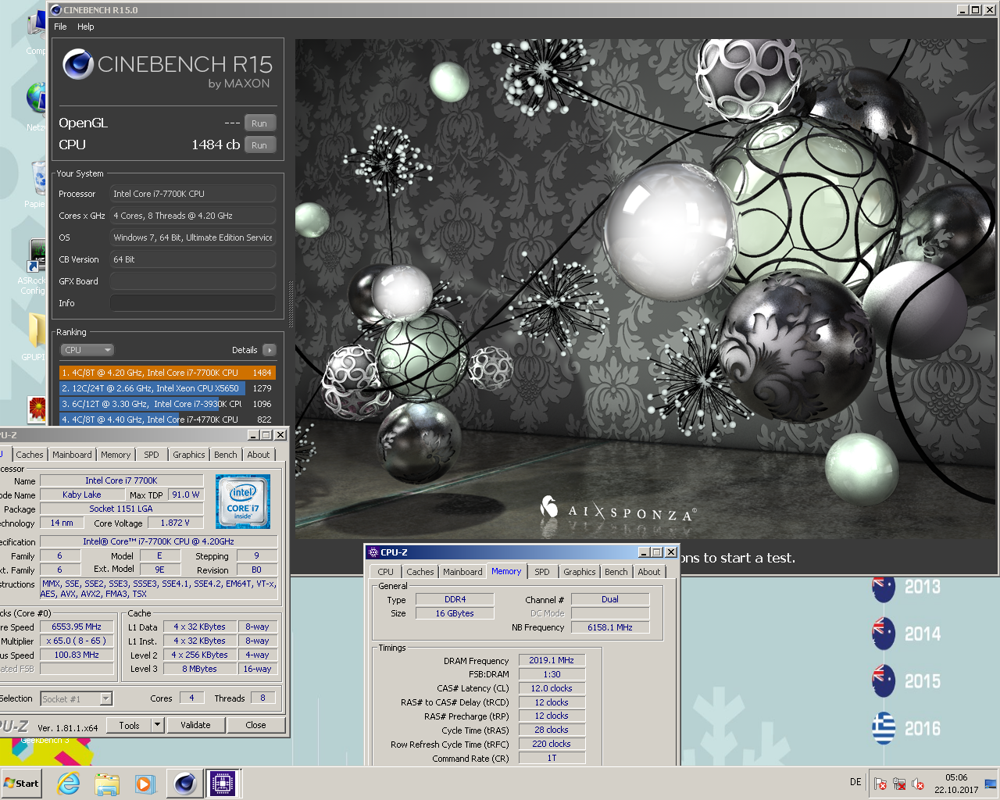1000x800 pixels.
Task: Click the empty GFX Board field
Action: click(x=193, y=281)
